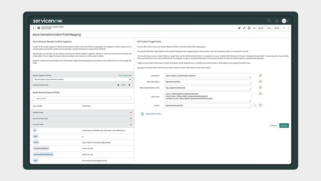This screenshot has height=181, width=321.
Task: Open the more options ellipsis
Action: pos(254,28)
